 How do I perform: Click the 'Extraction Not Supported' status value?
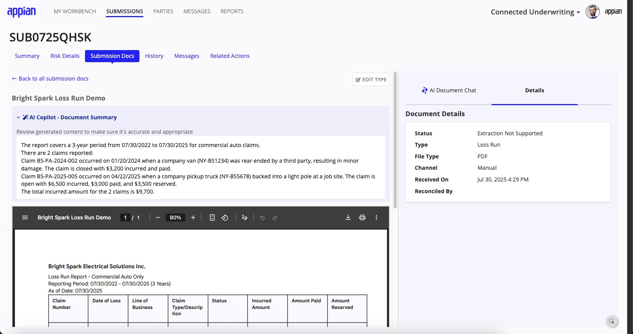(x=510, y=133)
